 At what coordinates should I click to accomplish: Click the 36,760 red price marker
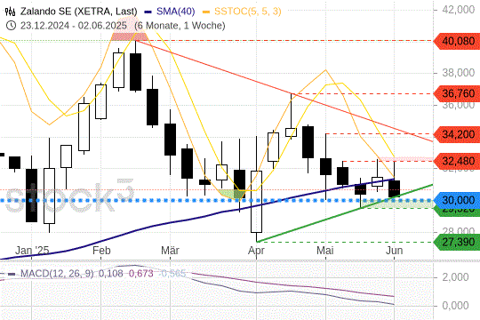458,93
